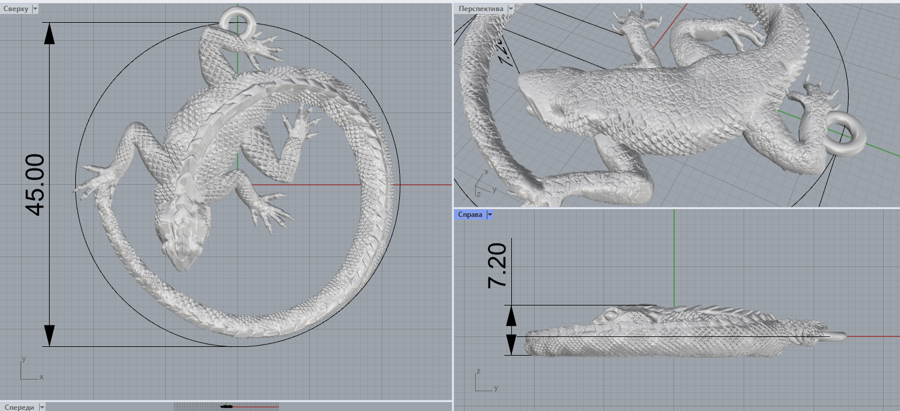Open the Справа viewport dropdown arrow
Viewport: 900px width, 411px height.
point(490,215)
